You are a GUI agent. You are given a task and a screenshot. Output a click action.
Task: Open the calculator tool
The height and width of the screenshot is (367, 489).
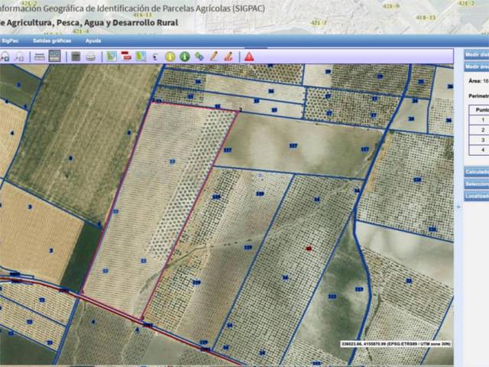[76, 56]
